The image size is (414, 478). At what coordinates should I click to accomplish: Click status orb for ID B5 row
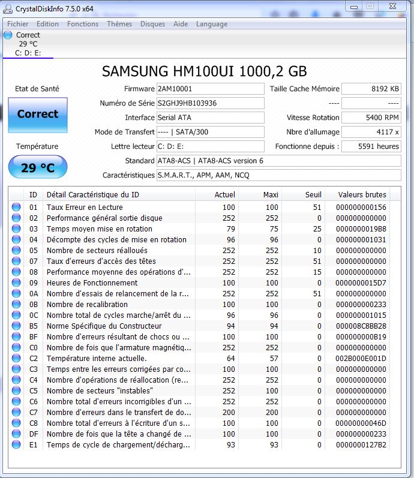tap(16, 326)
